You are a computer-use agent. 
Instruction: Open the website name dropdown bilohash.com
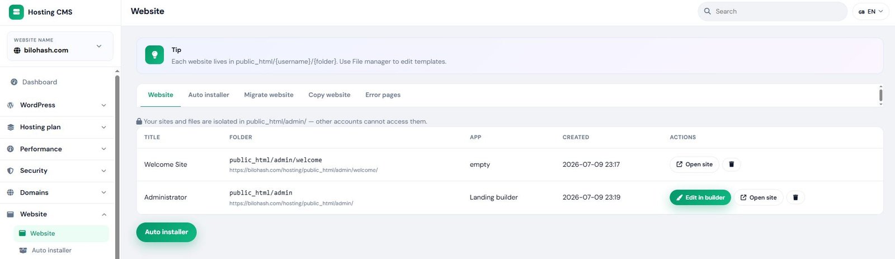click(x=60, y=46)
